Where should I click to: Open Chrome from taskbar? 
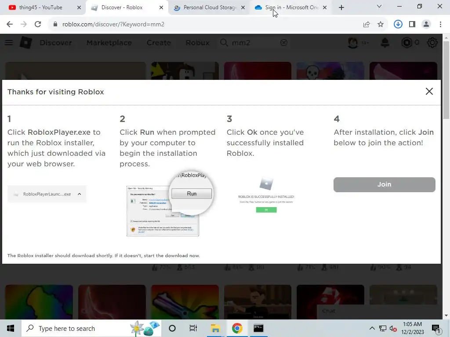coord(237,328)
